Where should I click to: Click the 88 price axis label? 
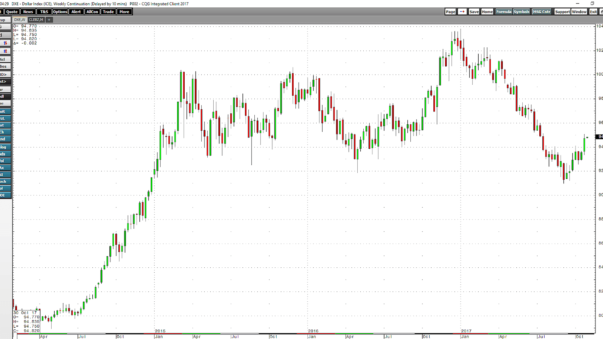[600, 219]
